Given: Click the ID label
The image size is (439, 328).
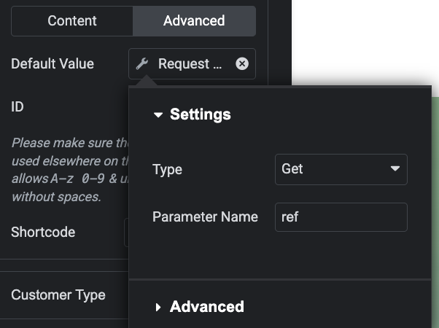Looking at the screenshot, I should 18,107.
